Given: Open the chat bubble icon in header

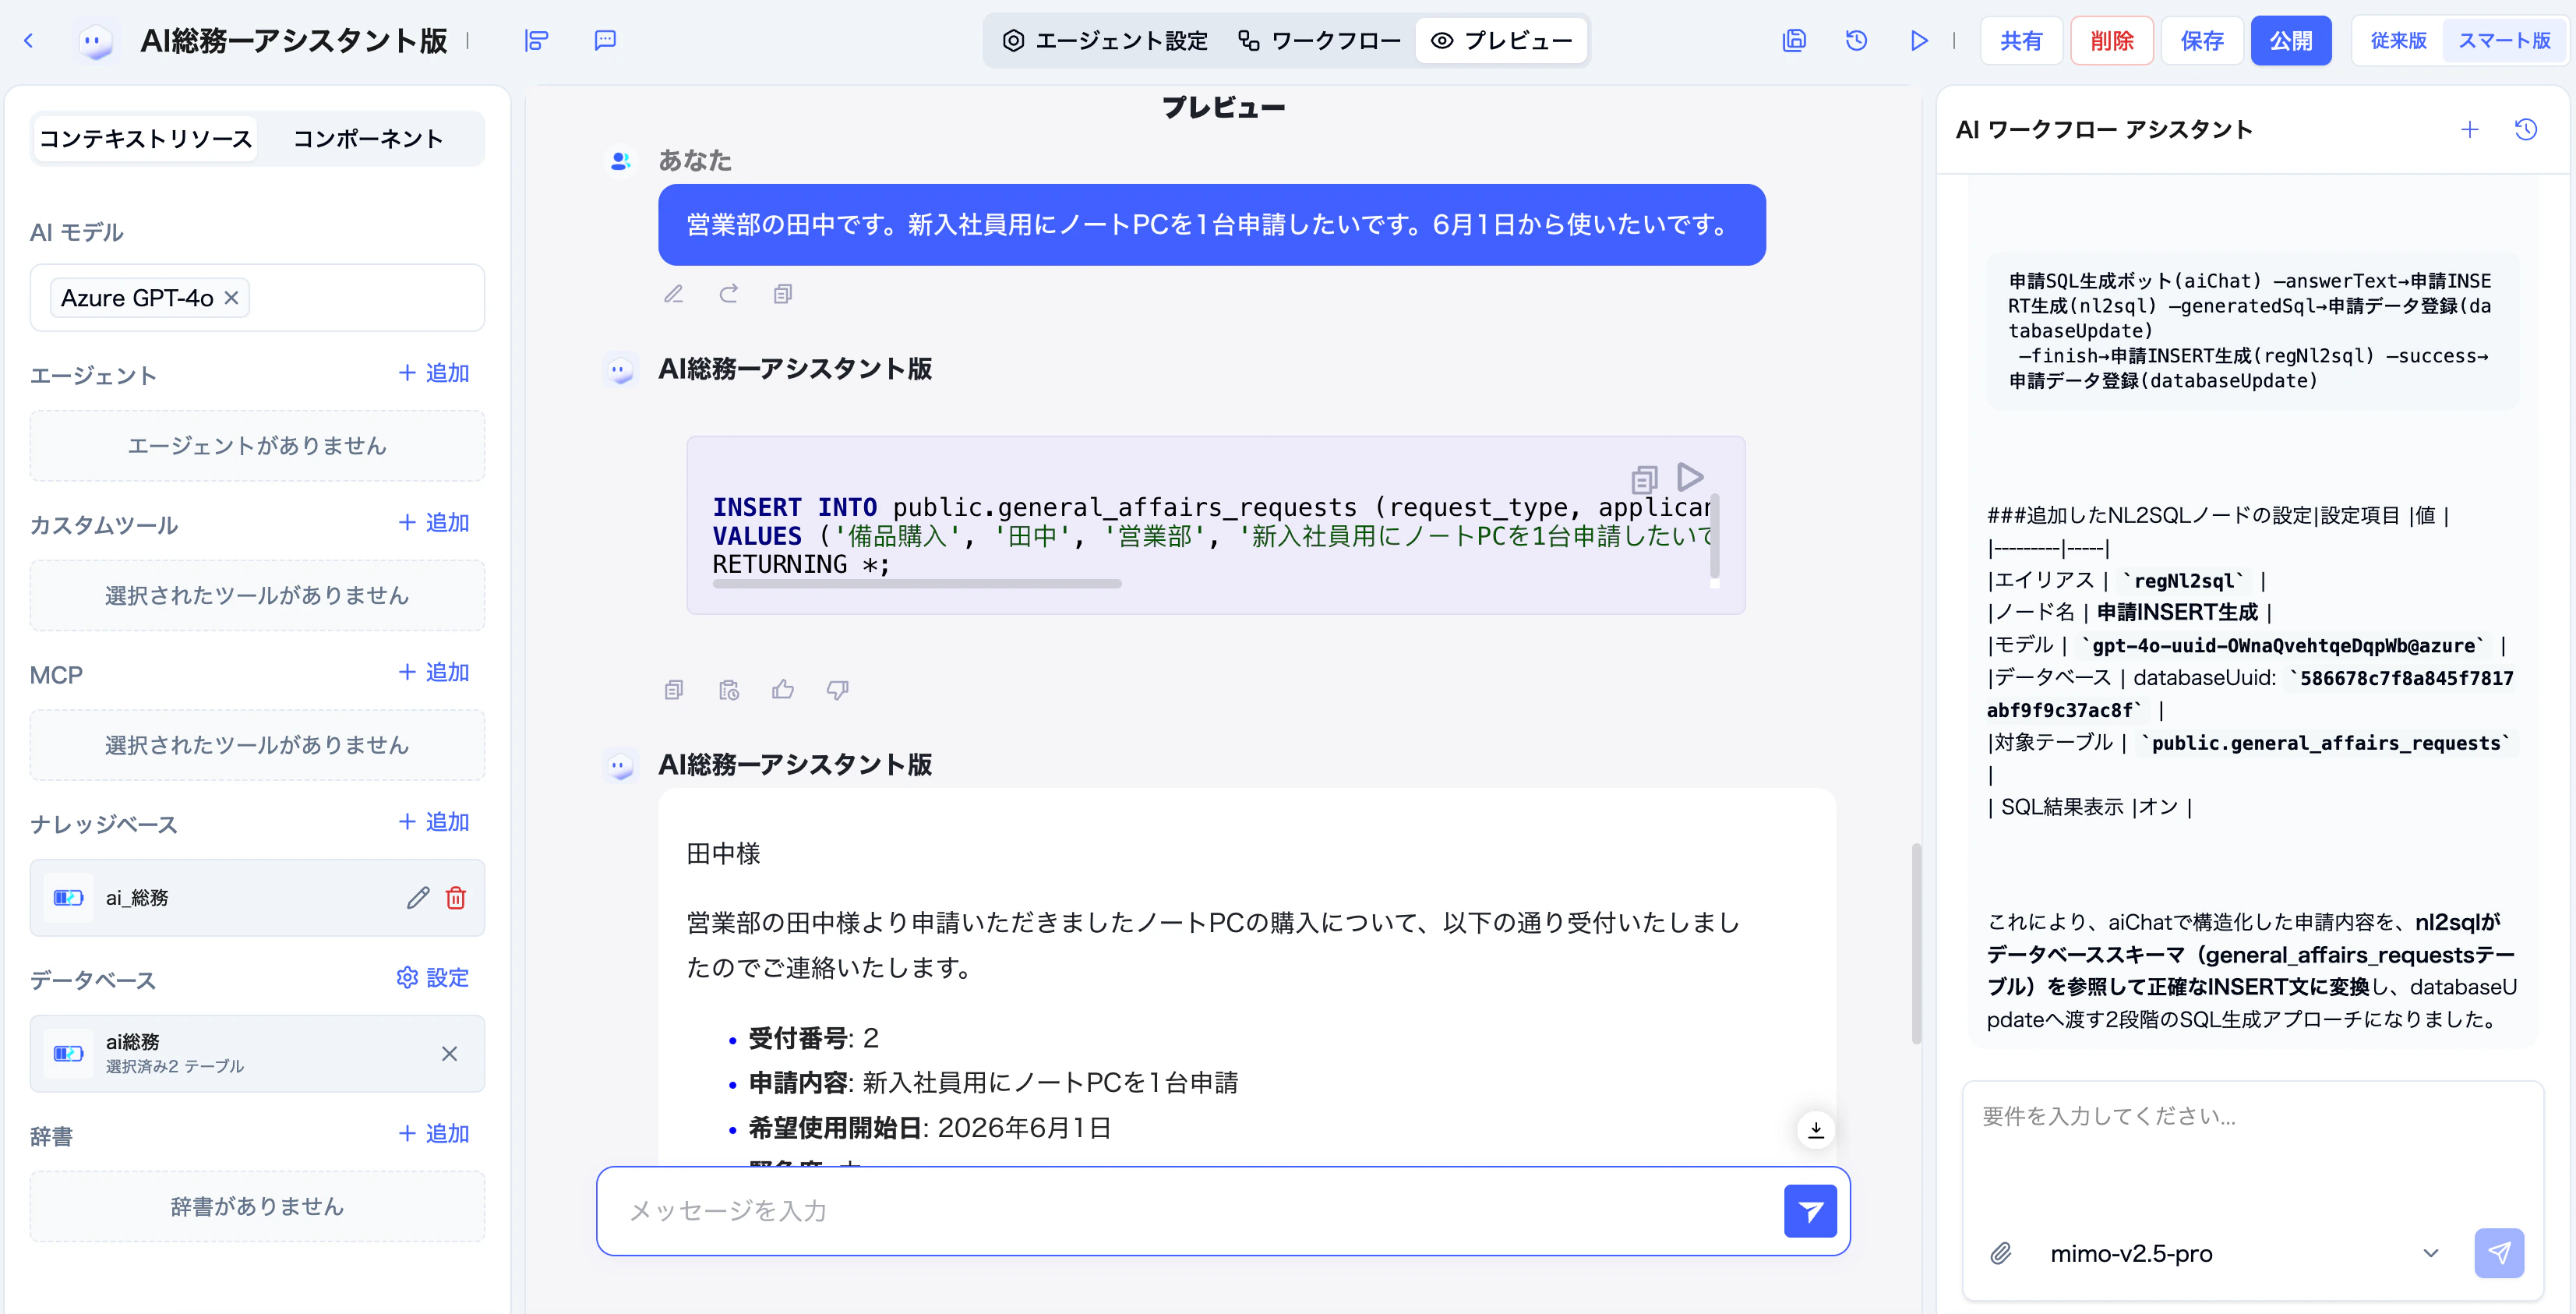Looking at the screenshot, I should coord(605,40).
